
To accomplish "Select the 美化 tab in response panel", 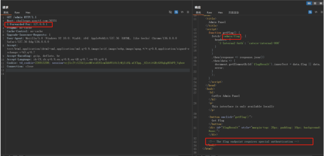I will [198, 12].
